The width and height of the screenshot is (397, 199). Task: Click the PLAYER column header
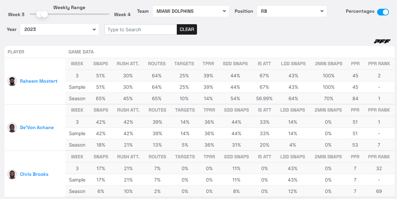pyautogui.click(x=16, y=52)
